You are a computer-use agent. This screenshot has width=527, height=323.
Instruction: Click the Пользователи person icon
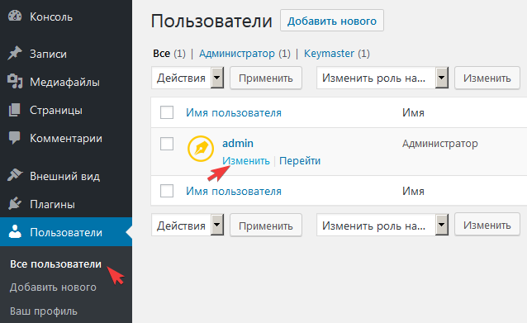tap(15, 232)
